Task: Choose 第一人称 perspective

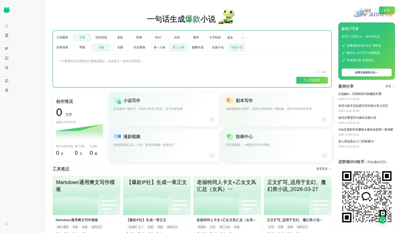Action: click(159, 48)
